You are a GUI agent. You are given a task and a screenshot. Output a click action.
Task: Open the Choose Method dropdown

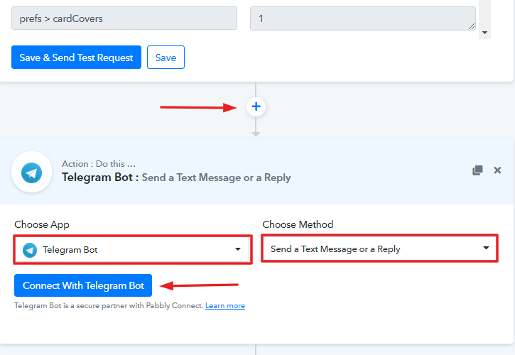[x=380, y=248]
